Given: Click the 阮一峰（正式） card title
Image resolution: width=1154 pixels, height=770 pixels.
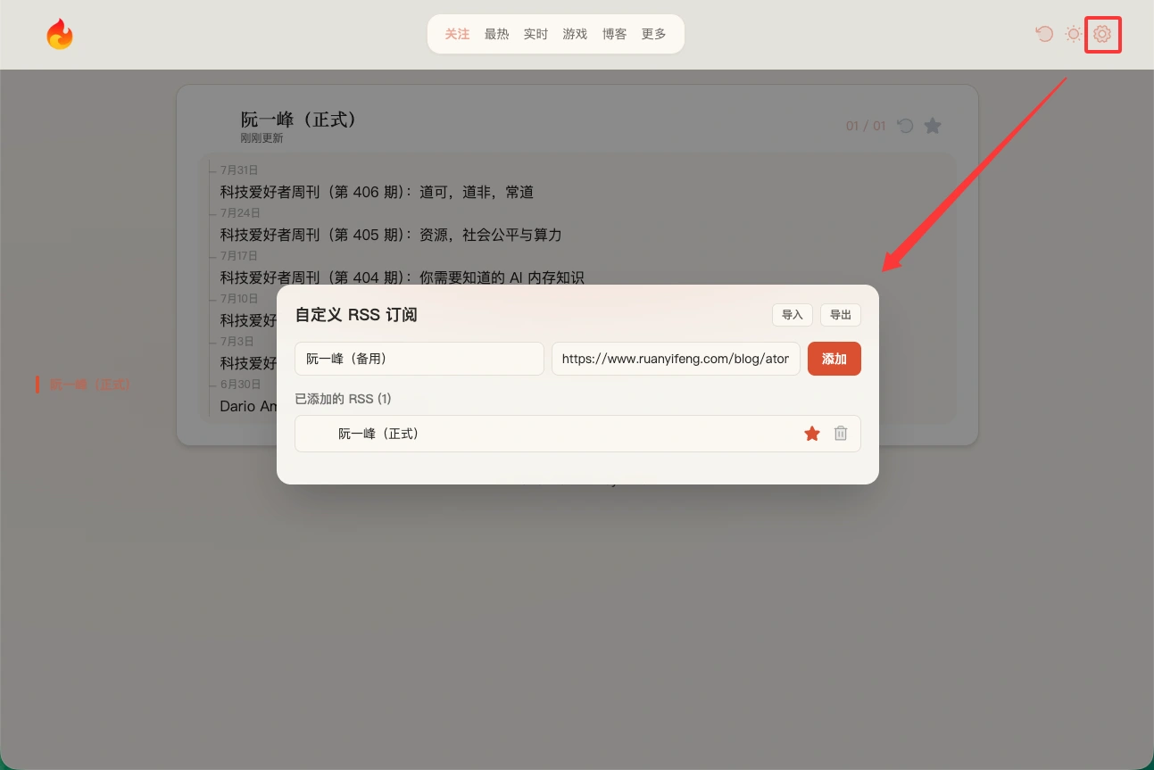Looking at the screenshot, I should 299,120.
